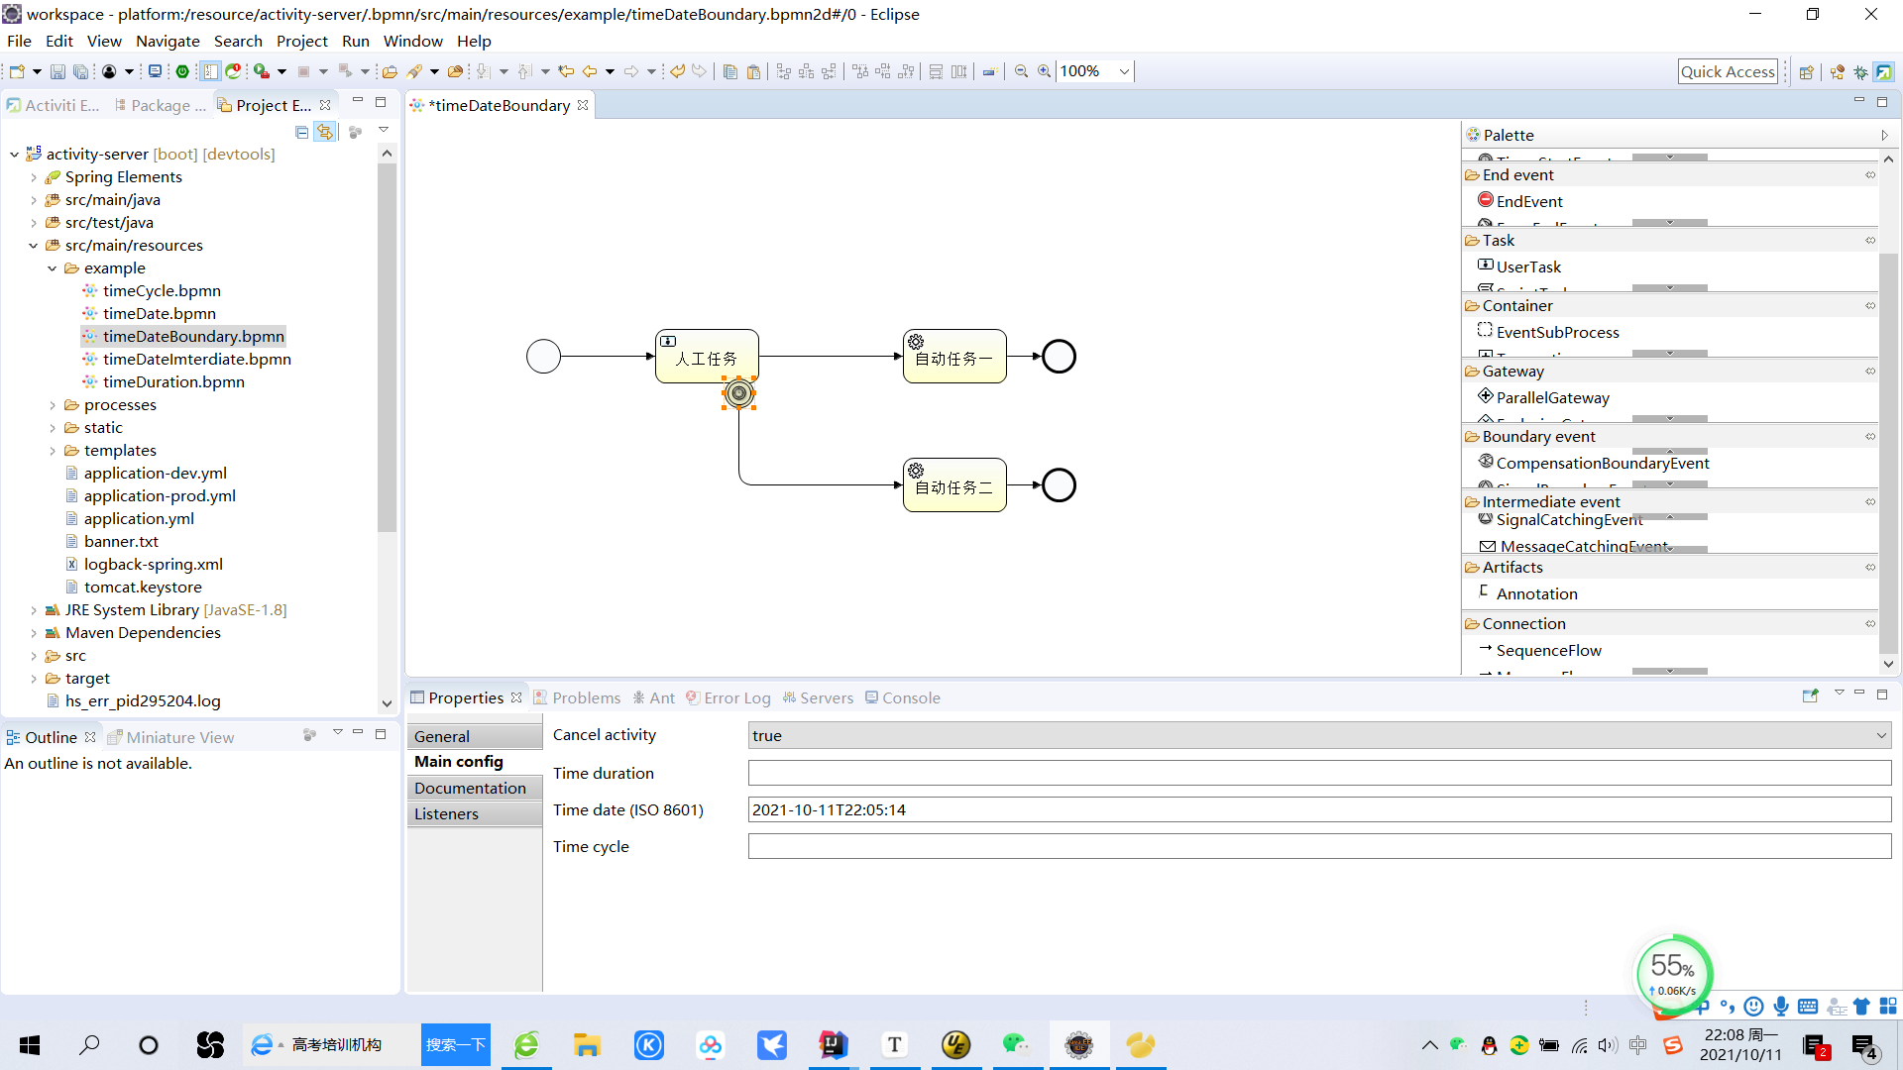Click the Time date ISO 8601 input field

click(1319, 808)
